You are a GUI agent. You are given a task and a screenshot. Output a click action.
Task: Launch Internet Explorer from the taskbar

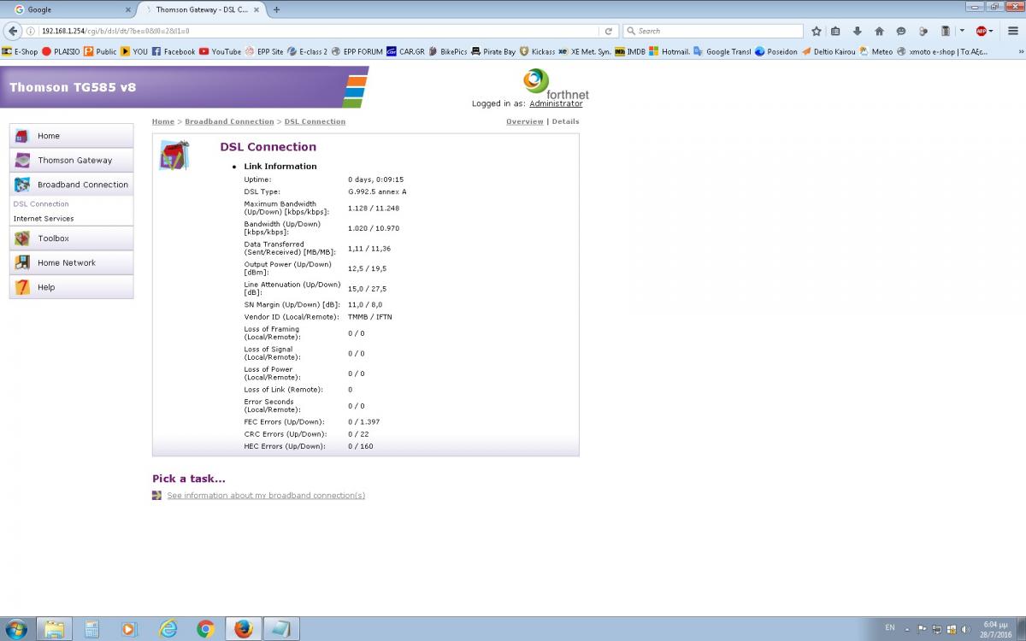point(168,629)
